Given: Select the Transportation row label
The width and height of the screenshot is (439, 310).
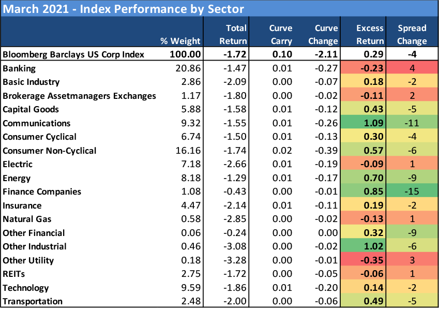Looking at the screenshot, I should (x=33, y=301).
